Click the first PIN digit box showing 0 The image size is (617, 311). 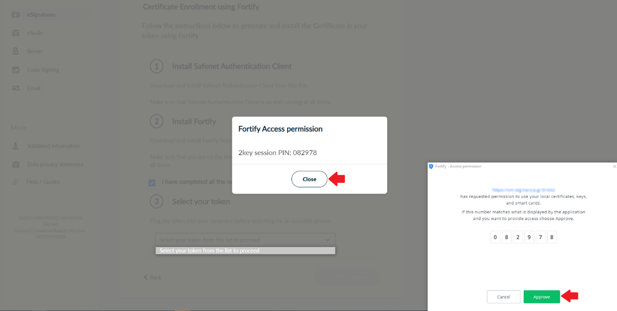click(495, 237)
